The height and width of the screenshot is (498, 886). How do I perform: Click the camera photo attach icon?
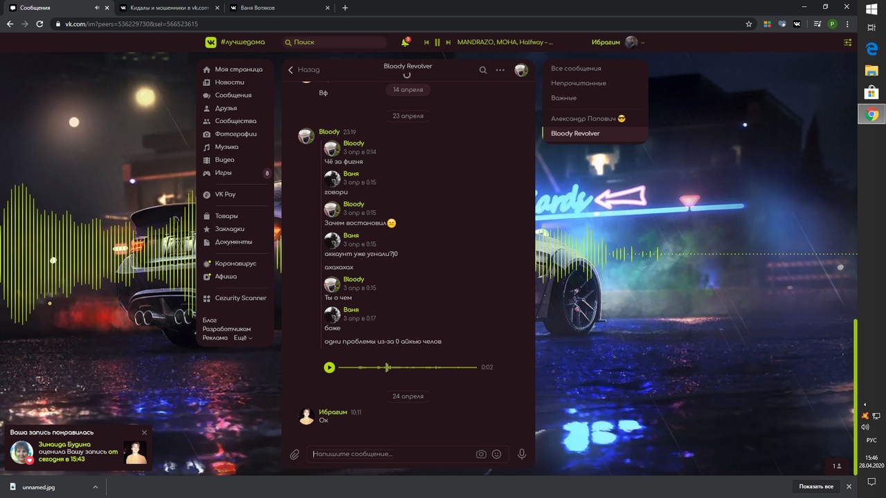(x=481, y=454)
